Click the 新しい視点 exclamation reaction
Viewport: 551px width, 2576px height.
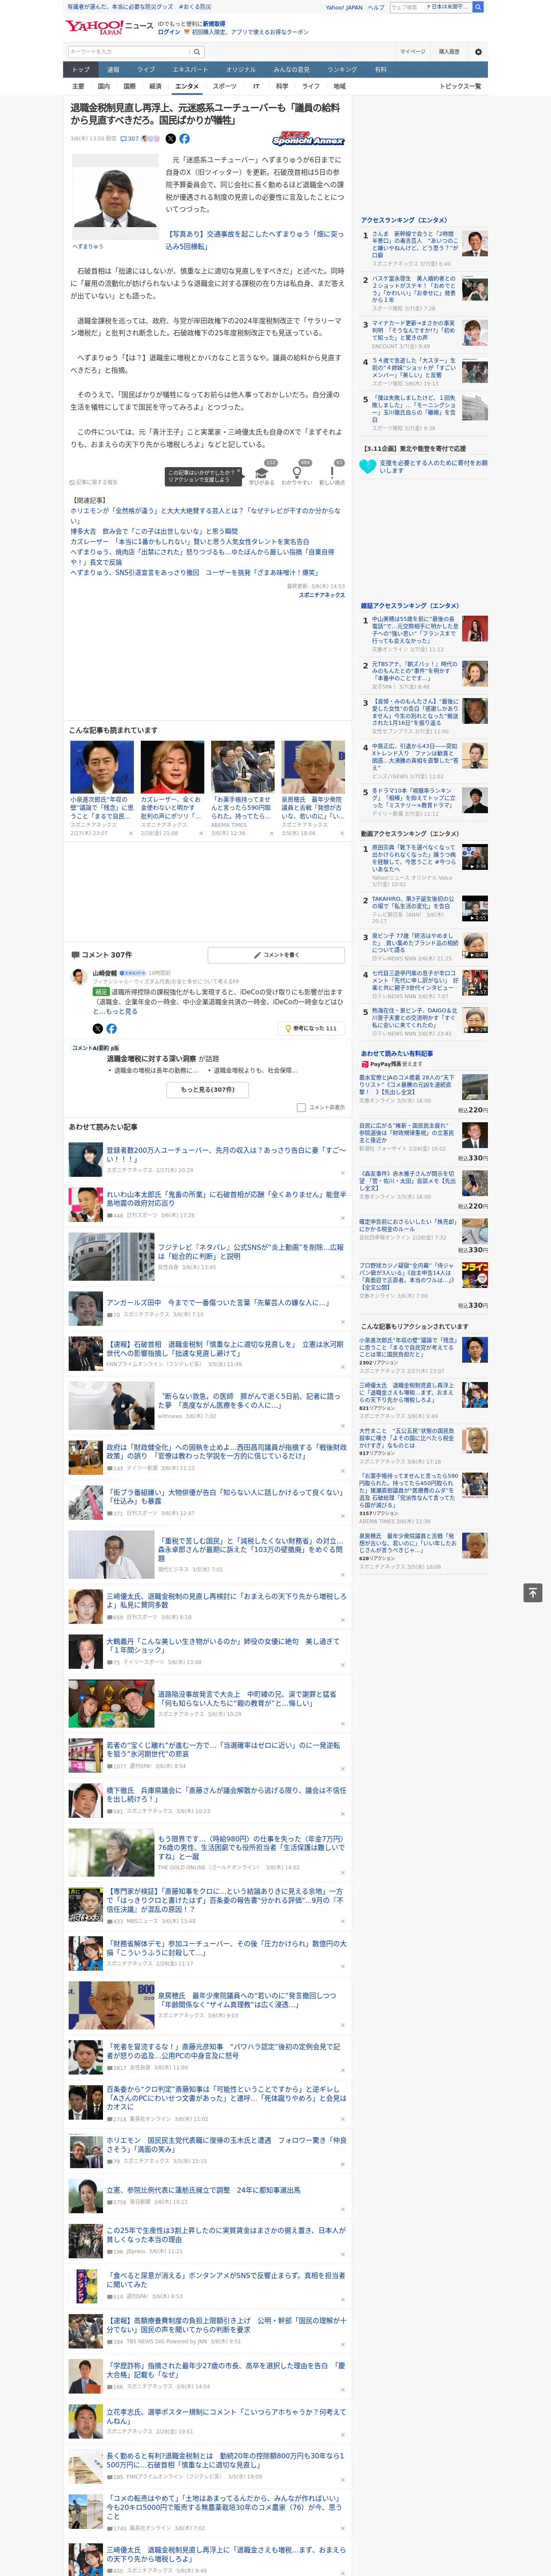pyautogui.click(x=332, y=475)
